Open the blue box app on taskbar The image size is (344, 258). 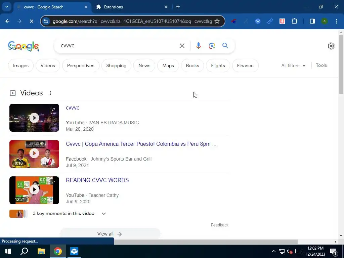pyautogui.click(x=74, y=251)
